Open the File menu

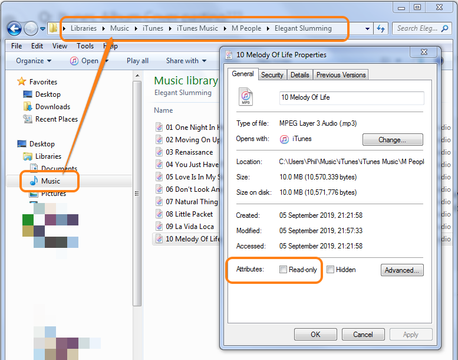point(17,46)
